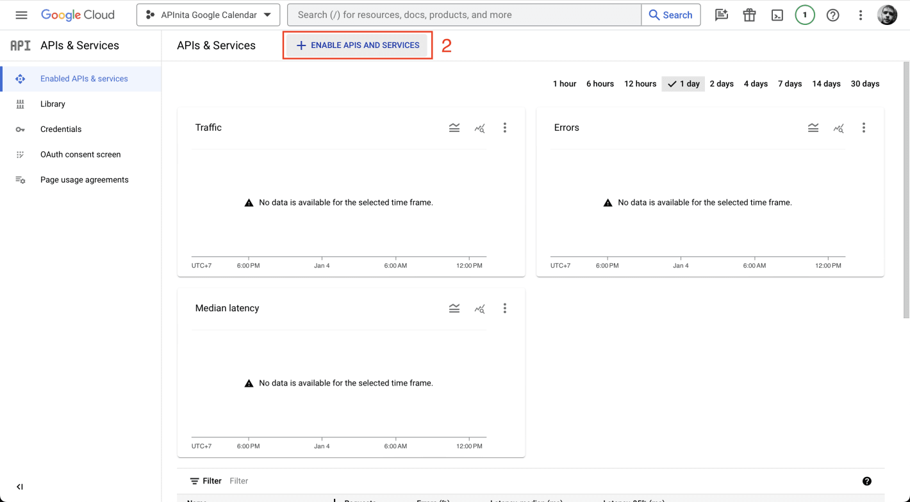Switch time frame to 1 hour
The height and width of the screenshot is (502, 910).
(564, 83)
